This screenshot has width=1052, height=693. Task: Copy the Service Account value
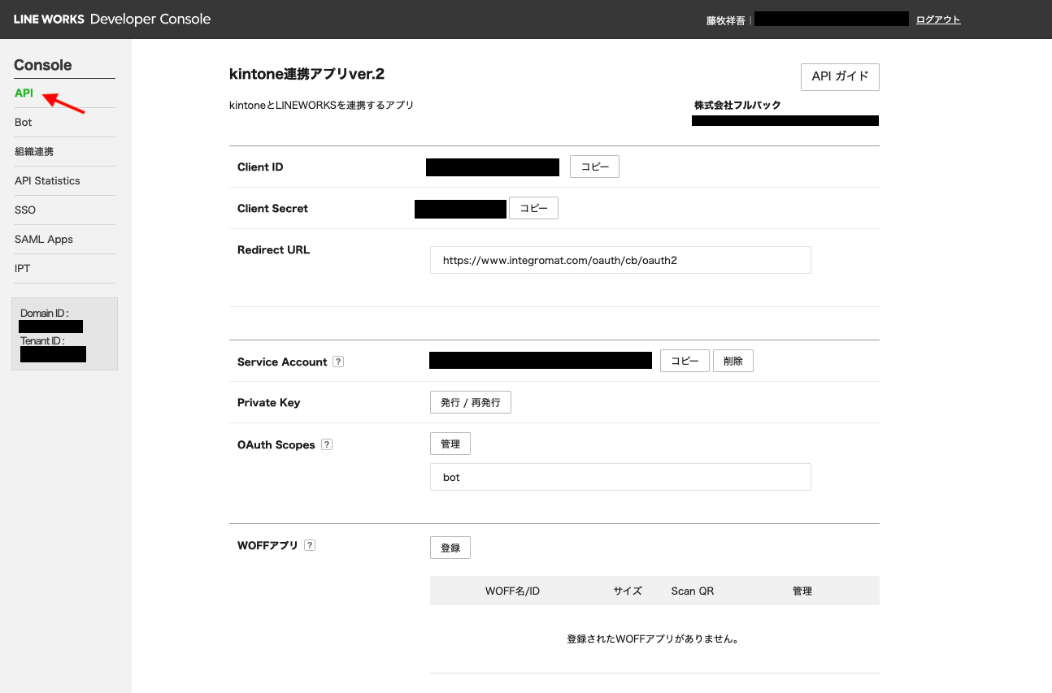tap(685, 362)
